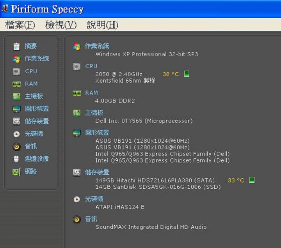The height and width of the screenshot is (248, 281).
Task: Click the mouse peripherals icon in sidebar
Action: (x=16, y=159)
